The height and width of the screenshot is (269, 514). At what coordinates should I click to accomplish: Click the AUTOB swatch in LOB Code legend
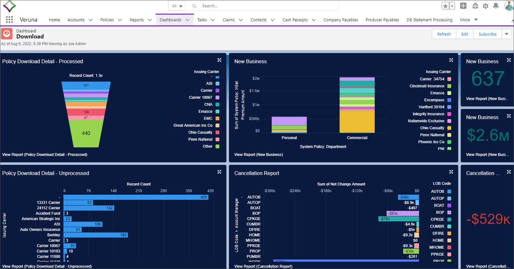[449, 191]
